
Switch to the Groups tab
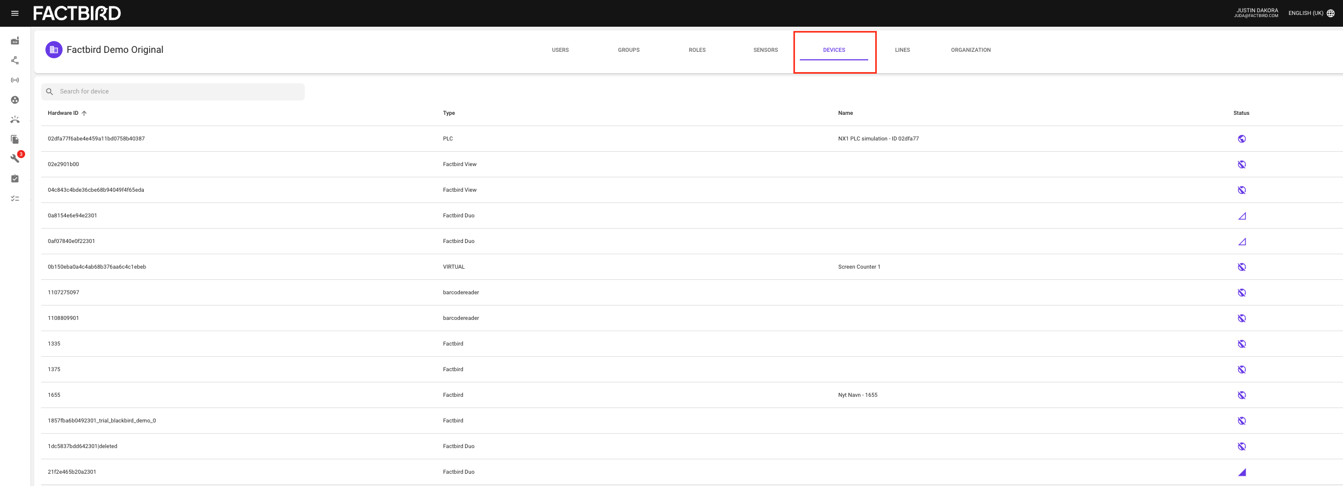point(629,50)
